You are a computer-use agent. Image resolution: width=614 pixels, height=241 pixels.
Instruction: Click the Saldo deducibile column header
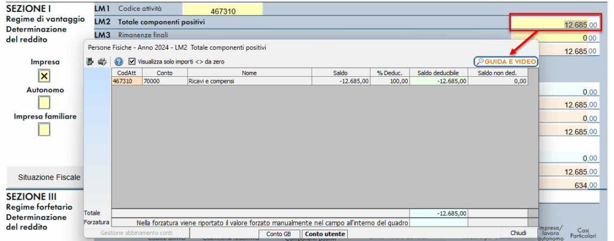pyautogui.click(x=438, y=73)
